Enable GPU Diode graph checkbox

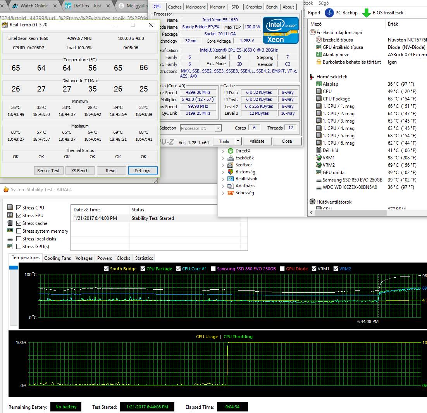click(282, 268)
